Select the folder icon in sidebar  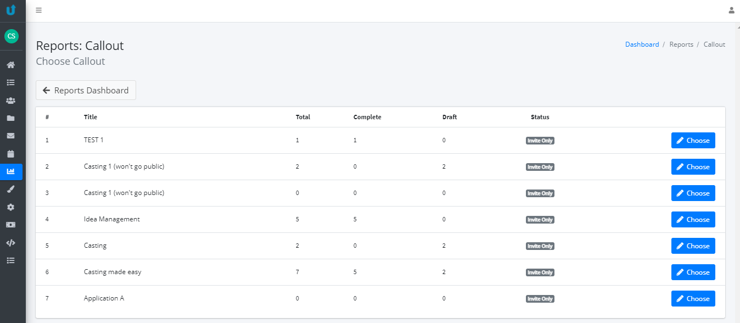[x=10, y=118]
